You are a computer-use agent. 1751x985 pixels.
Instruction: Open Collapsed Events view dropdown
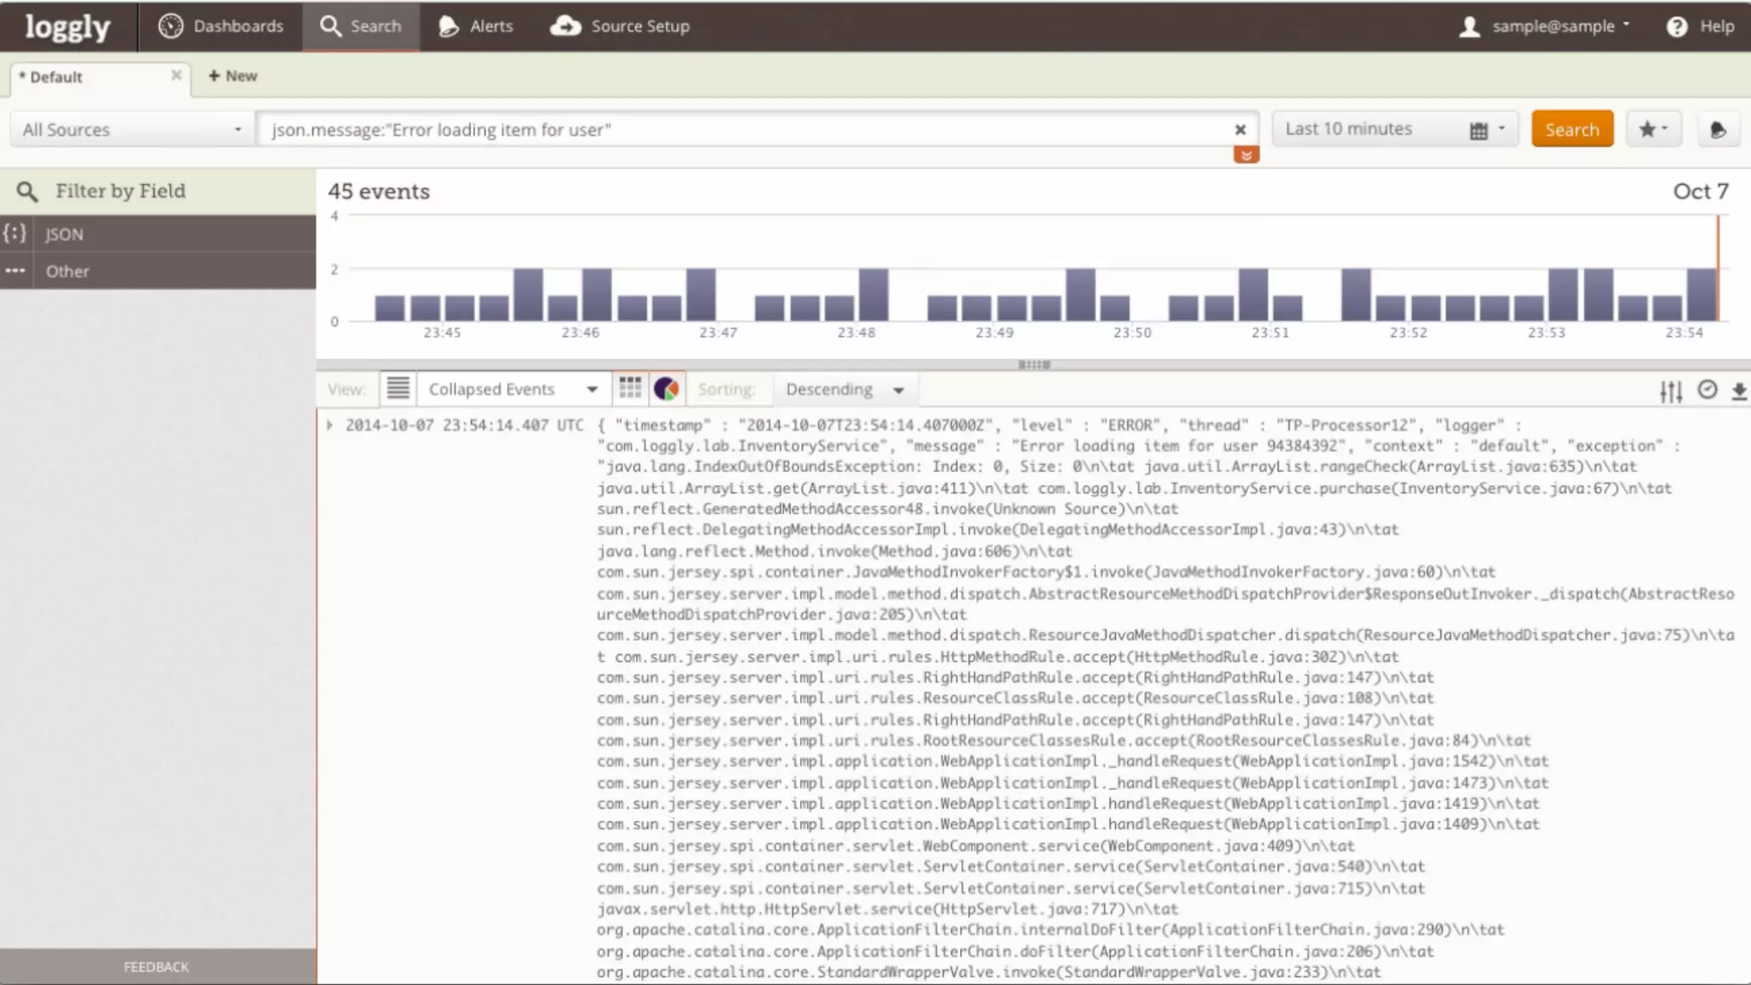pos(512,389)
